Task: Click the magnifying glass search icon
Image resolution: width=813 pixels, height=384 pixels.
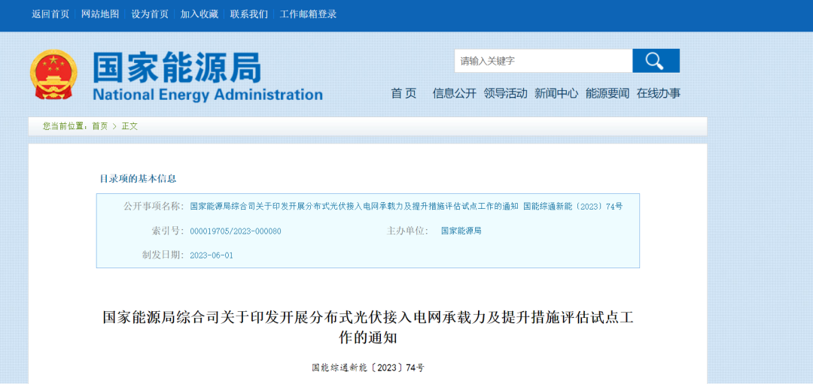Action: click(655, 61)
